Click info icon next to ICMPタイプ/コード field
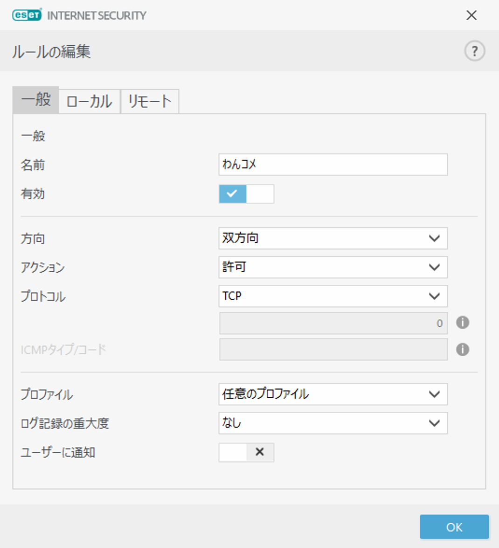499x548 pixels. coord(462,350)
